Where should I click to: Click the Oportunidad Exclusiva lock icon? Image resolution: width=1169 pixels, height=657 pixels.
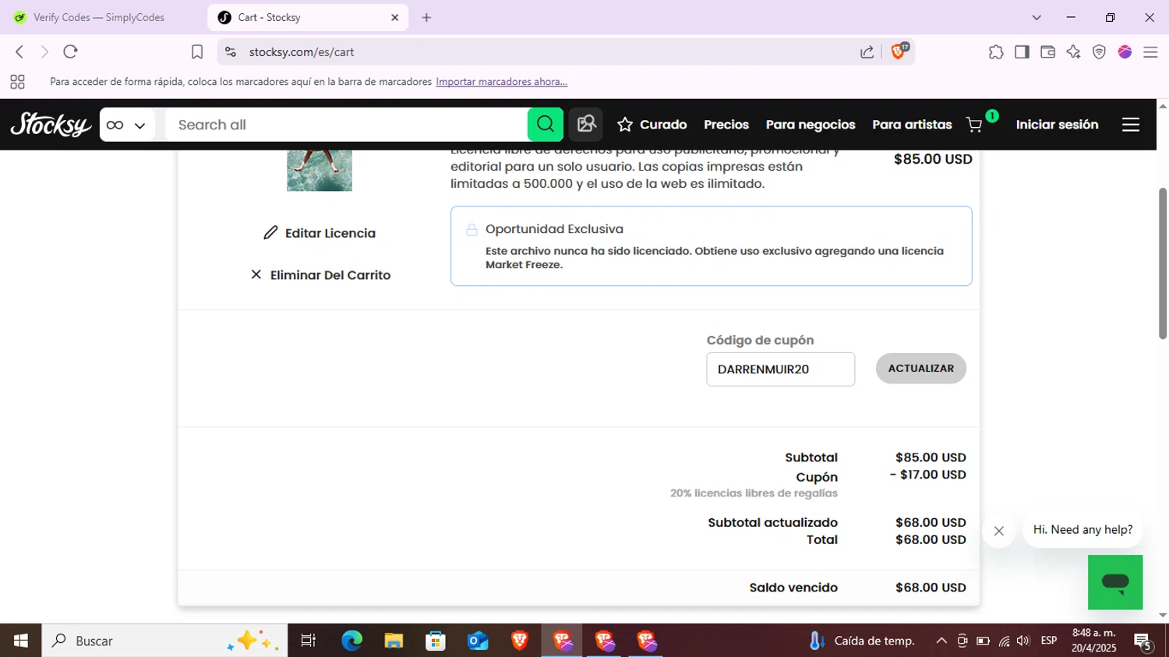pos(471,229)
